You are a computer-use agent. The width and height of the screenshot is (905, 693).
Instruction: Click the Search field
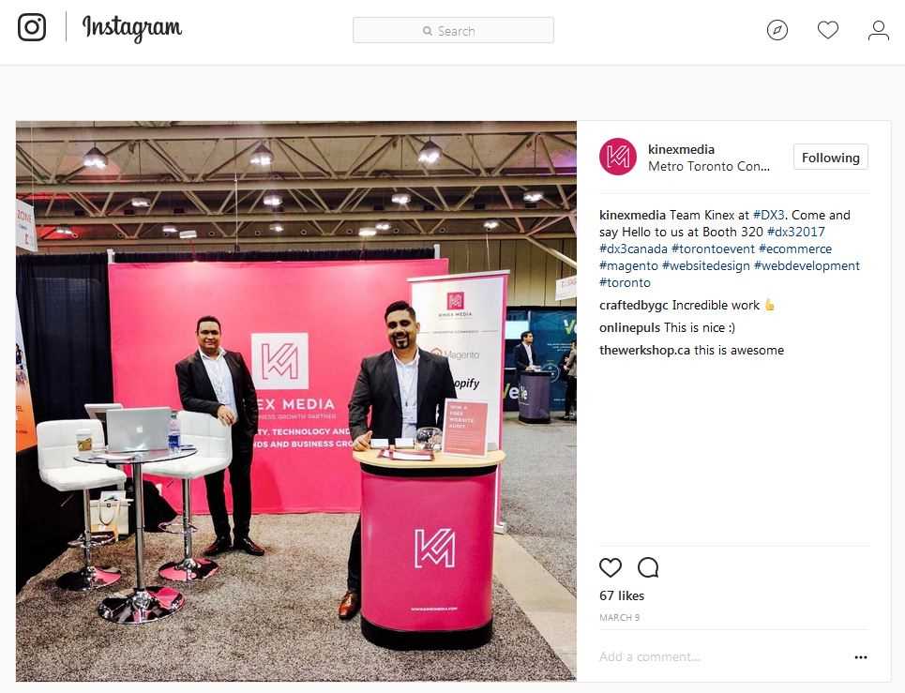[453, 31]
